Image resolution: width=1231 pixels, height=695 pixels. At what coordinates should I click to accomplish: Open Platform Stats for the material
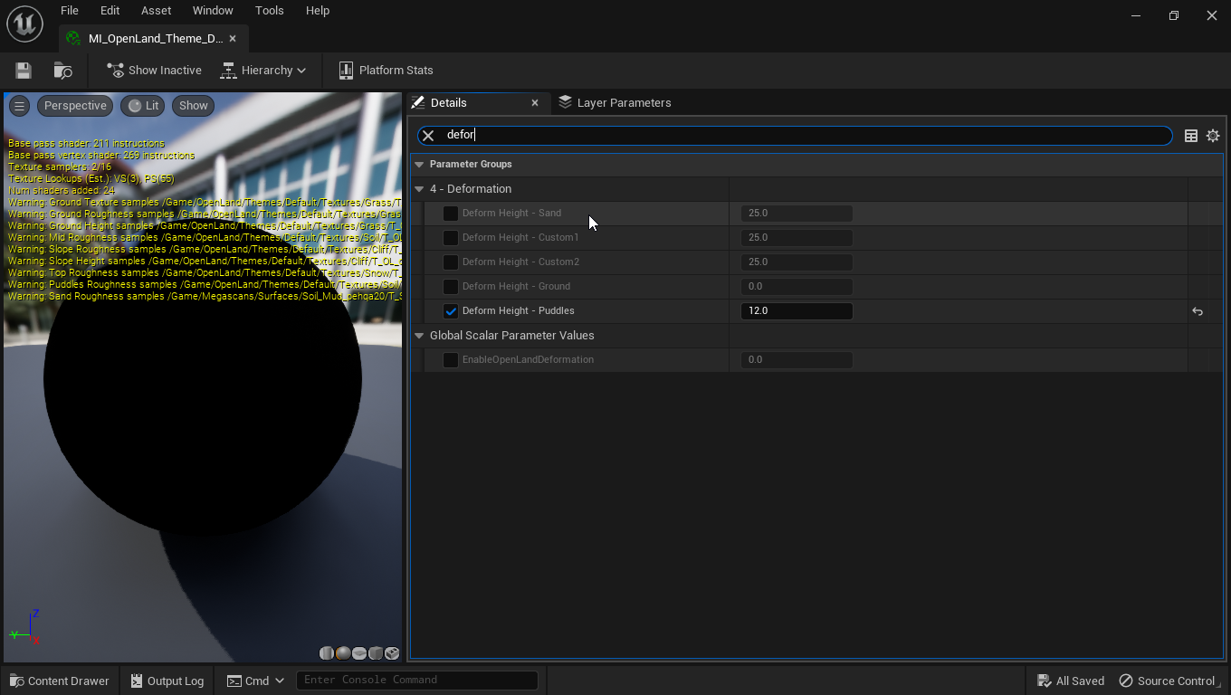pyautogui.click(x=385, y=70)
